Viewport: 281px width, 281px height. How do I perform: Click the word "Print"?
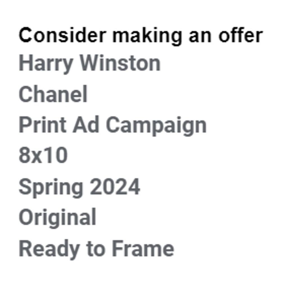coord(42,124)
